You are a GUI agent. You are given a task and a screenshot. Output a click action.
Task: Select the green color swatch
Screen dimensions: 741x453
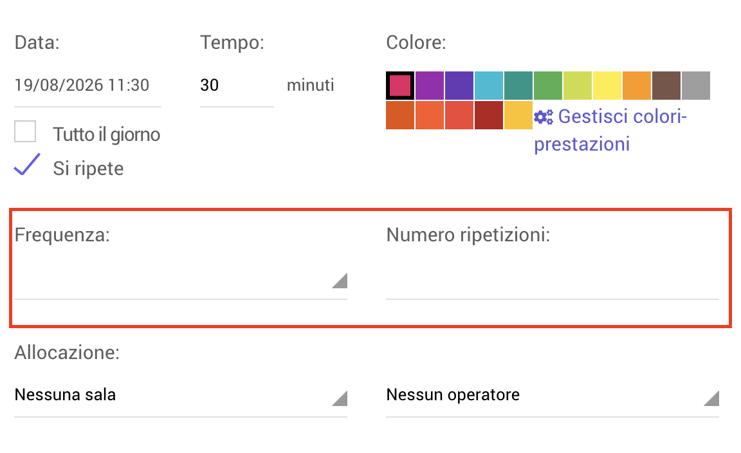click(548, 86)
